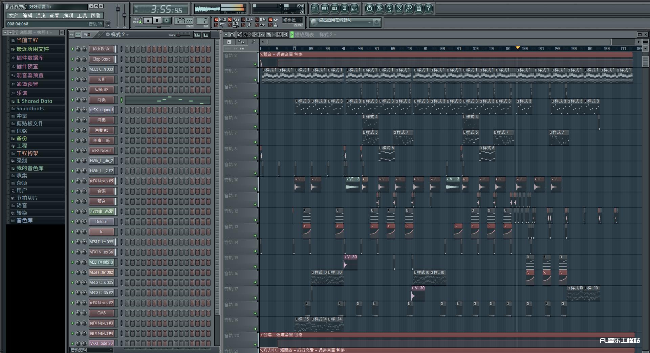Open the mixer shortcut icon
650x353 pixels.
(x=354, y=8)
